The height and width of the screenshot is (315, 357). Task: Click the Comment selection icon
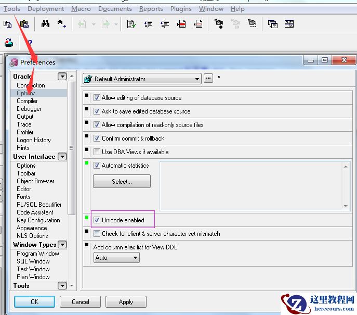(181, 24)
